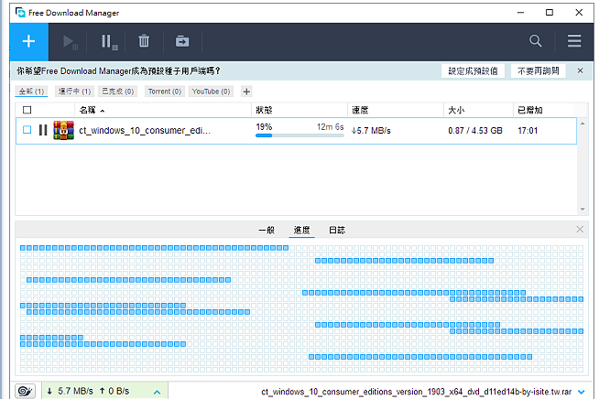This screenshot has height=399, width=599.
Task: Click status bar download speed 5.7 MB/s
Action: tap(70, 391)
